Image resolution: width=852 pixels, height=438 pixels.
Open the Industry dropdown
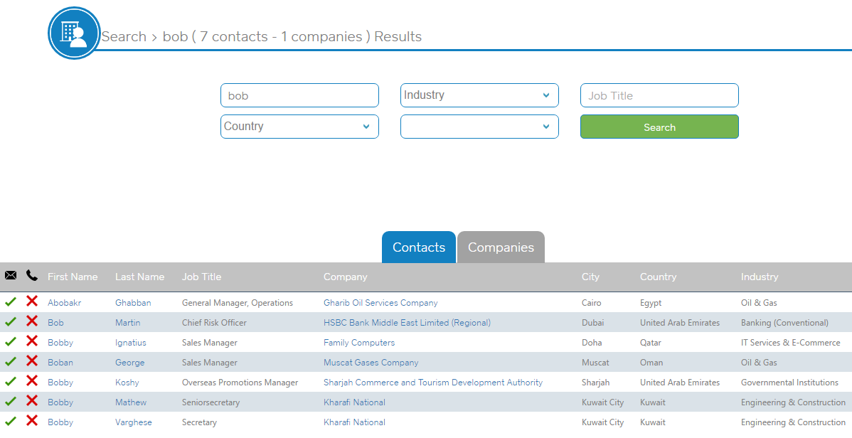(479, 95)
